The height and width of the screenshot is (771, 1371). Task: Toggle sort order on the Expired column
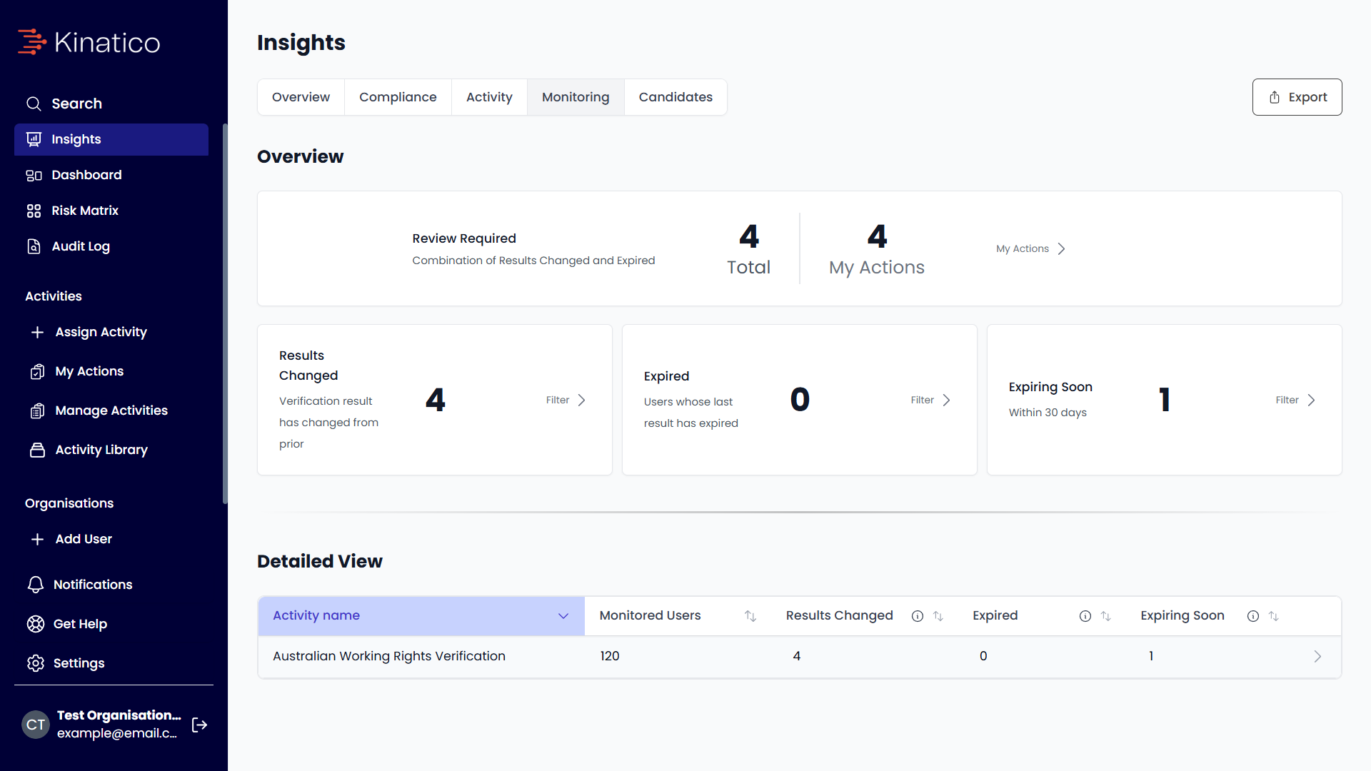coord(1106,616)
